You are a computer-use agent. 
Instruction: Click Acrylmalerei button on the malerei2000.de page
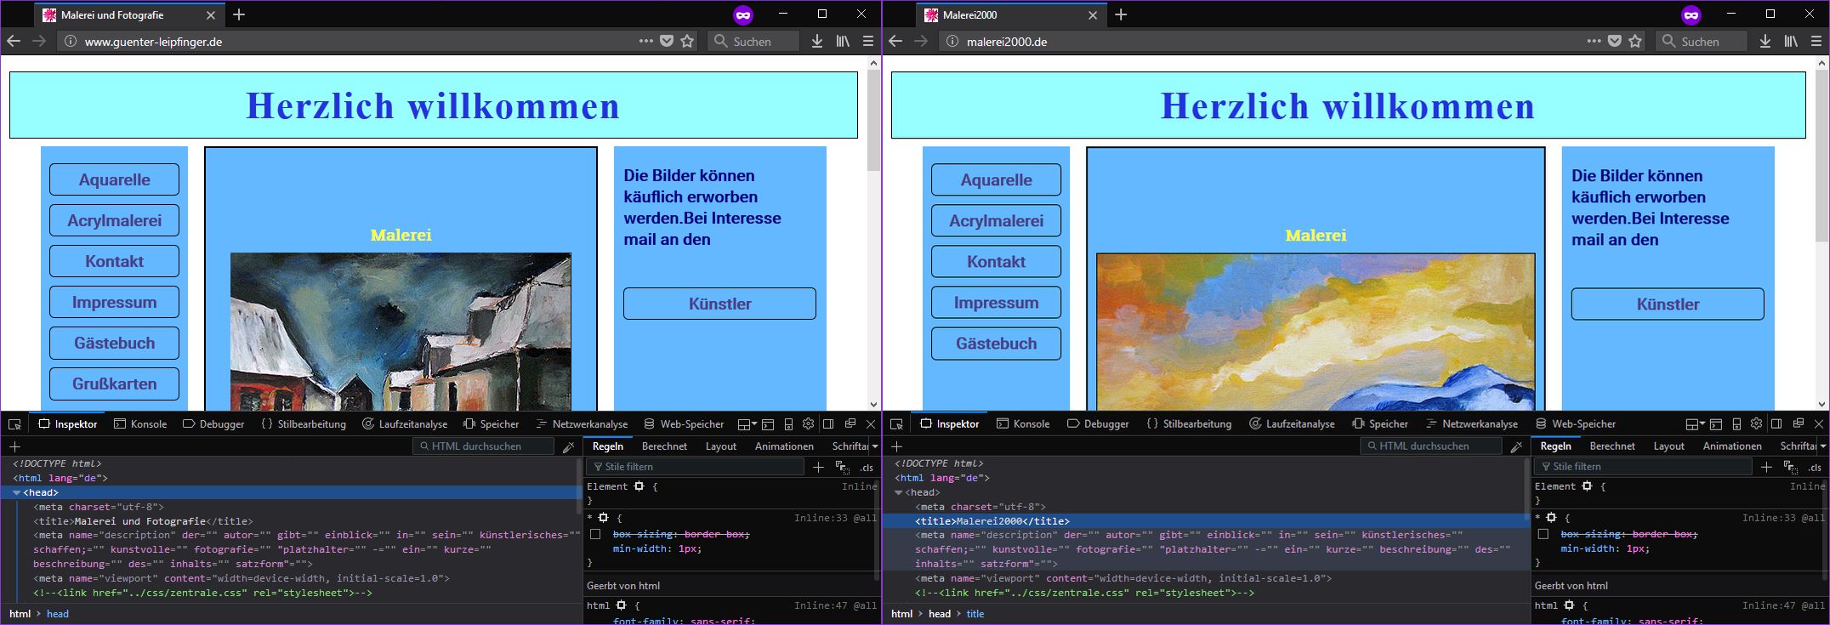[x=996, y=221]
